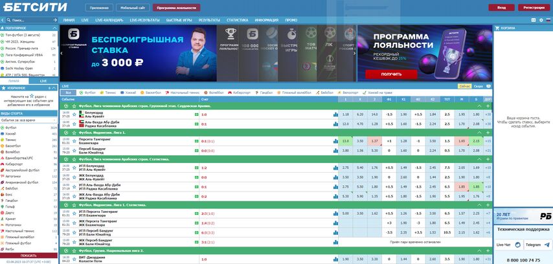Viewport: 553px width, 264px height.
Task: Favorite the Персиб Бандунг vs Бали Юнайтед match
Action: pyautogui.click(x=74, y=151)
